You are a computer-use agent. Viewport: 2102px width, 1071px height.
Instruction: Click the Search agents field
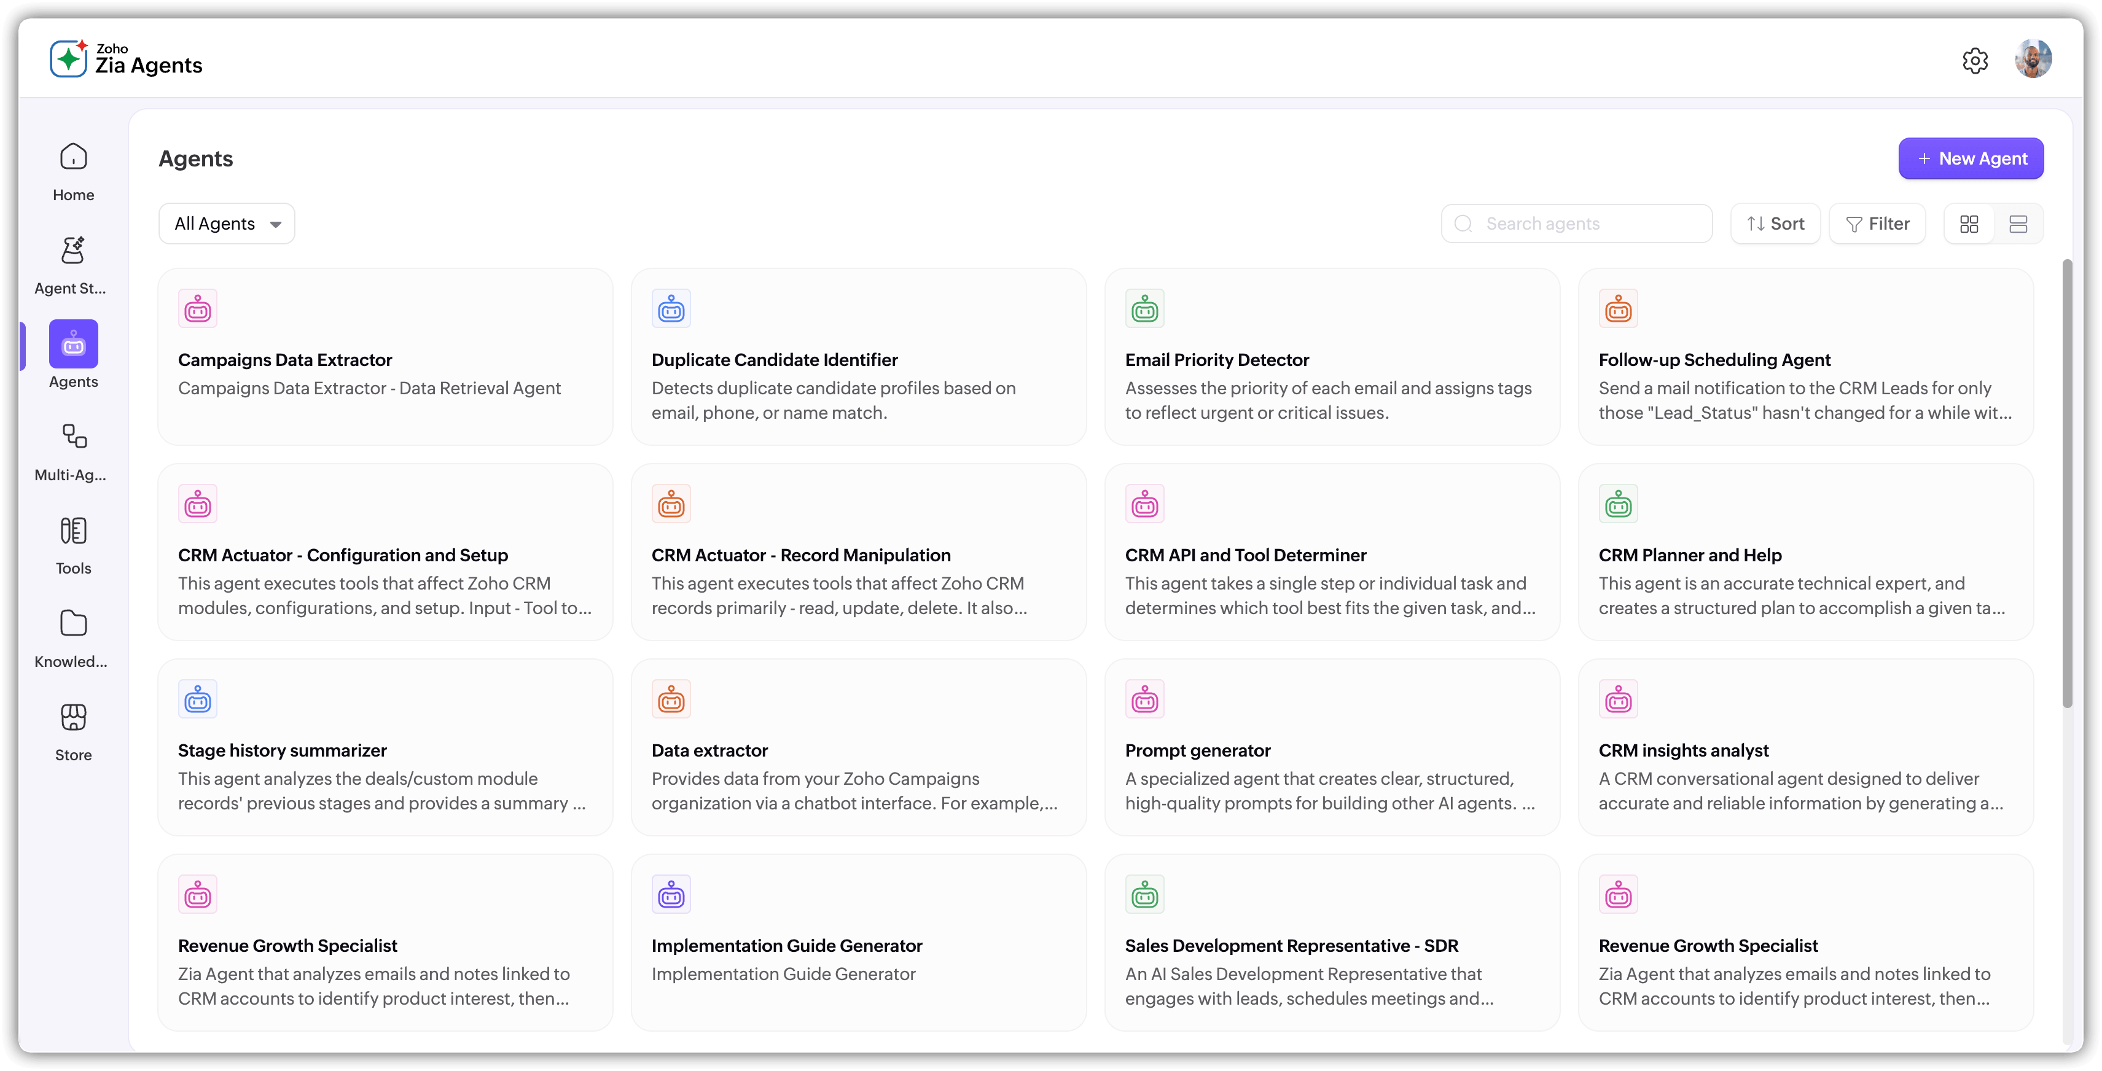[x=1576, y=224]
